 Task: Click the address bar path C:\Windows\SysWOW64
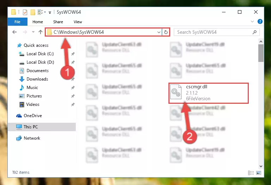click(x=79, y=32)
